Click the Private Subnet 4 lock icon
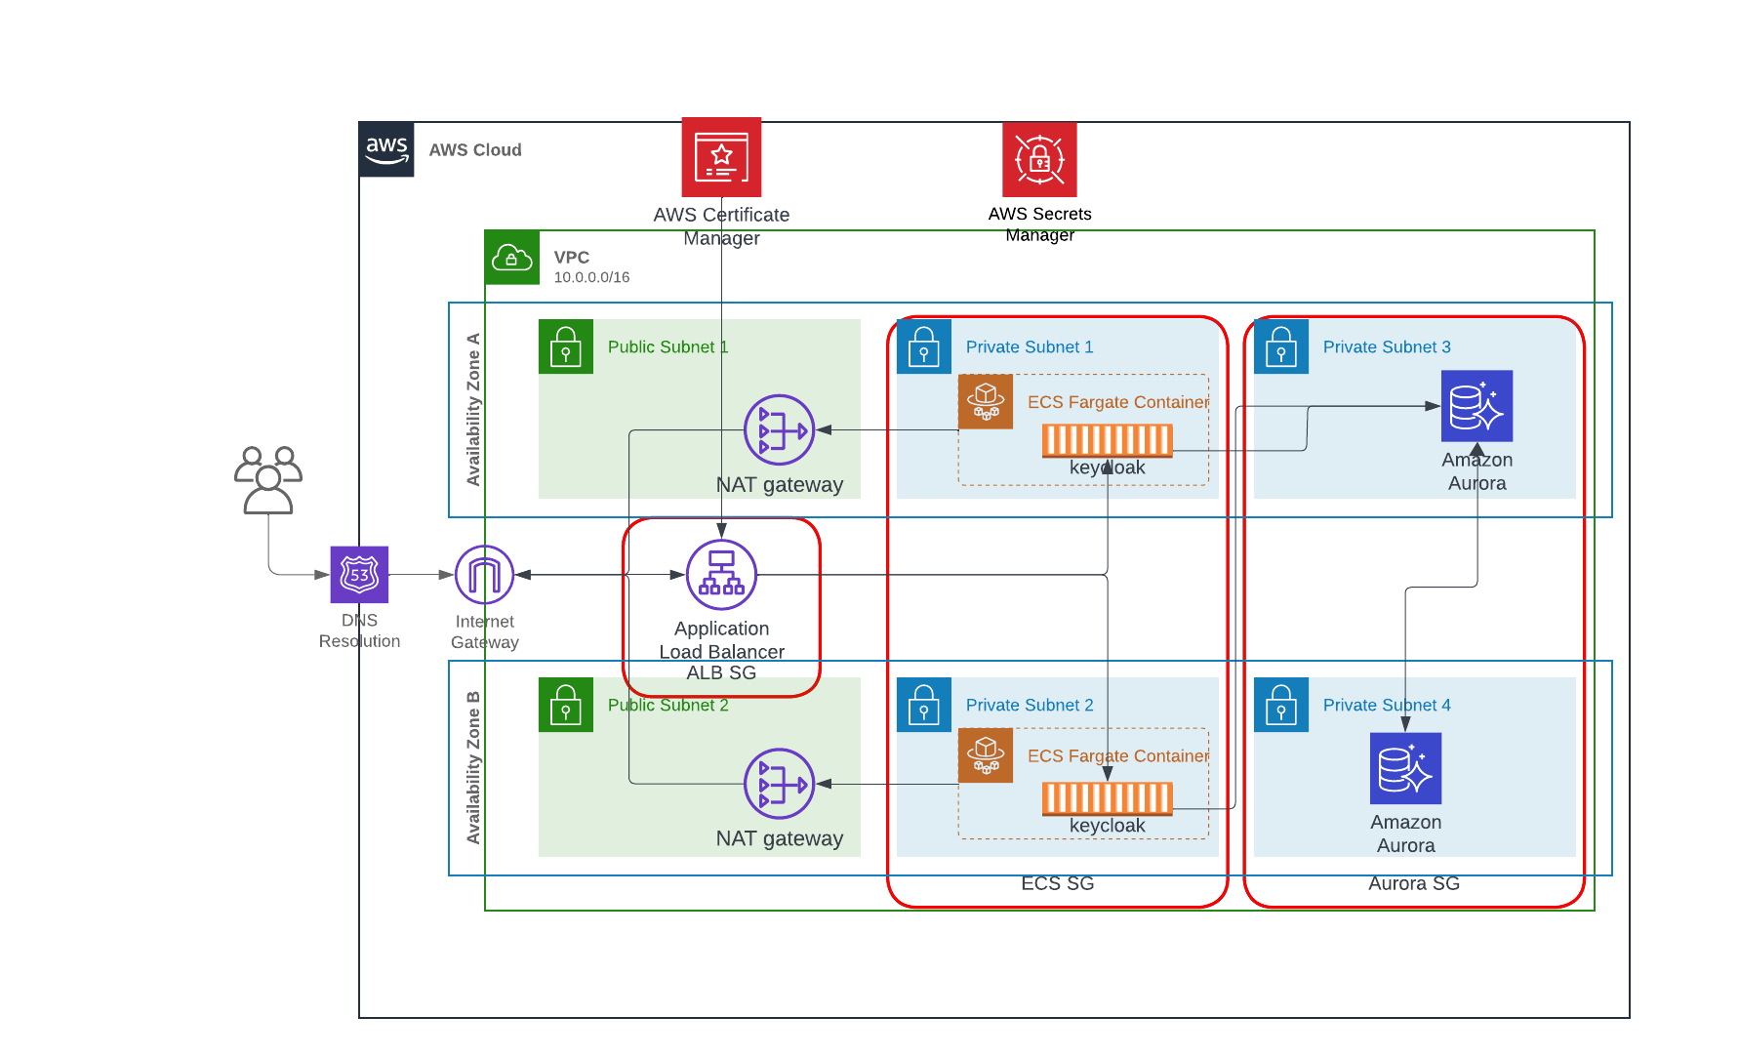The width and height of the screenshot is (1739, 1057). pyautogui.click(x=1281, y=705)
